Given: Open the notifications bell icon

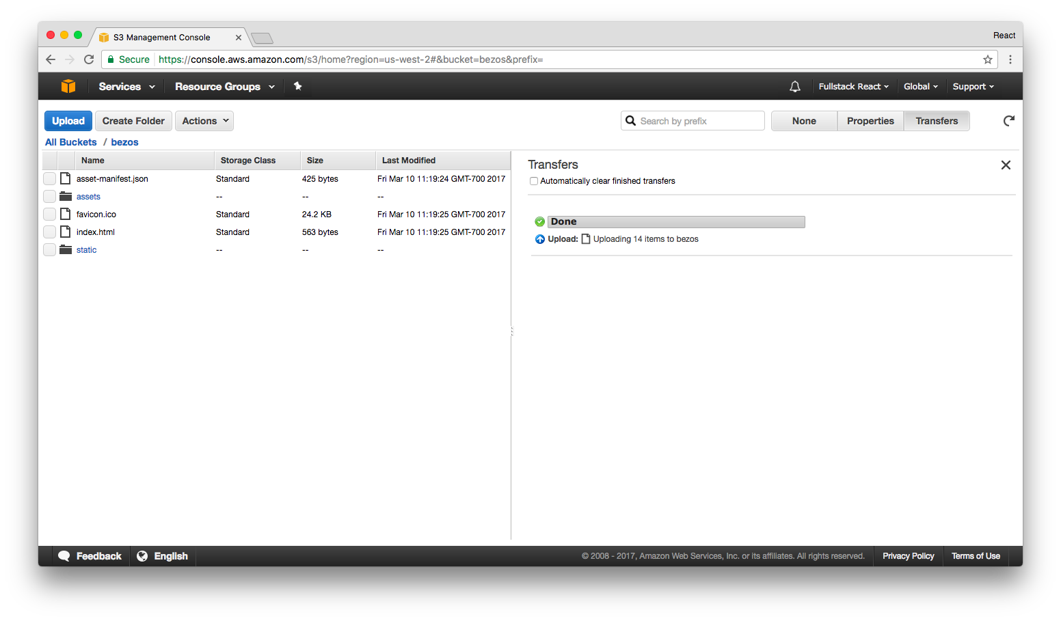Looking at the screenshot, I should pos(795,87).
